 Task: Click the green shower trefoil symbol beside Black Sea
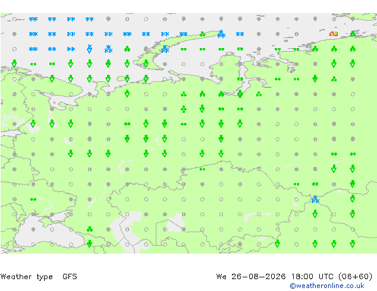pos(90,229)
